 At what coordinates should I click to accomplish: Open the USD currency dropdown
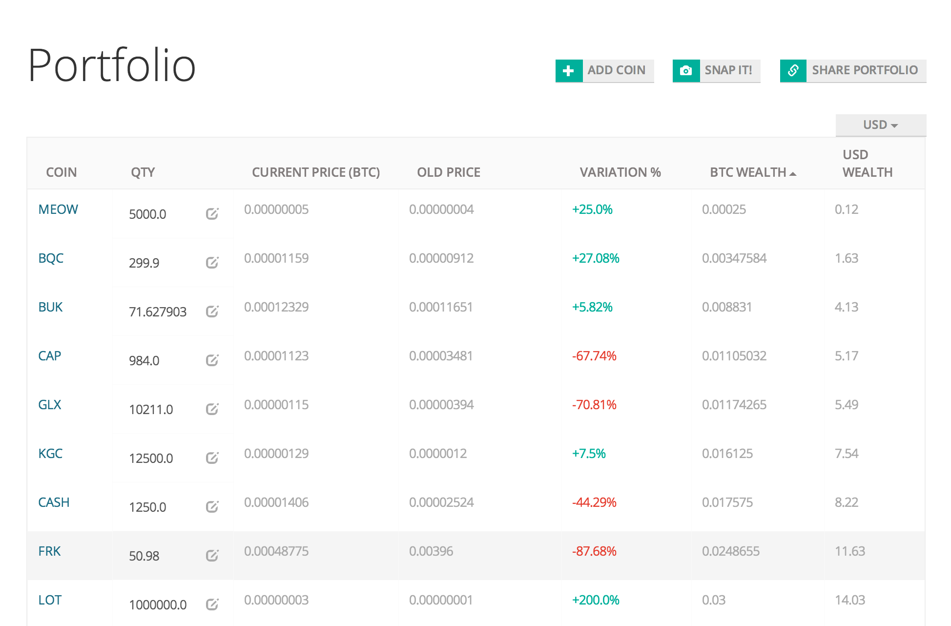tap(880, 125)
